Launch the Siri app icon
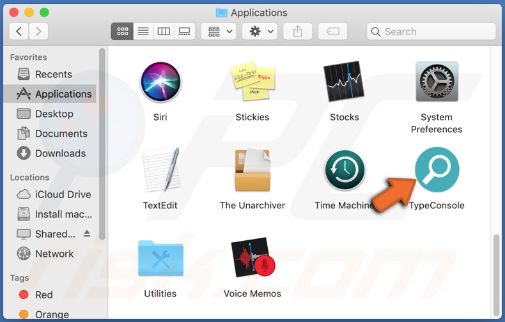Screen dimensions: 505x322 click(x=160, y=82)
